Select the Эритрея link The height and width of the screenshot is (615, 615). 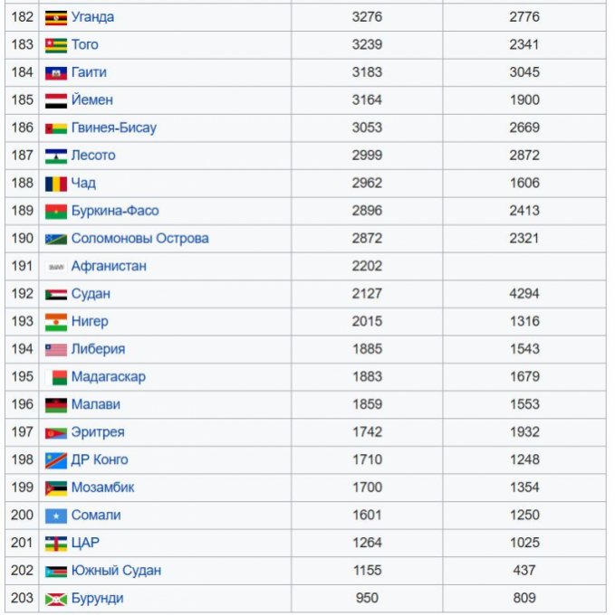(x=98, y=432)
